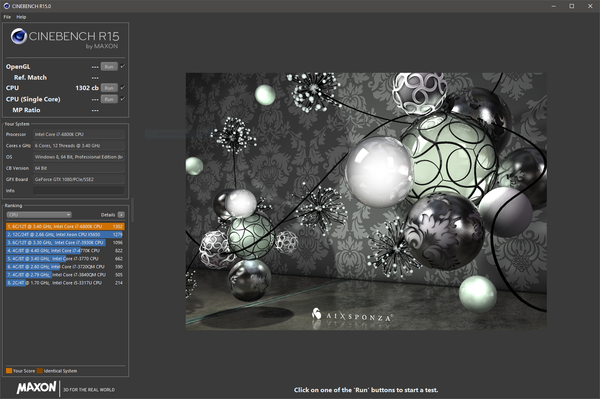
Task: Click the 1302 cb CPU score
Action: [x=87, y=88]
